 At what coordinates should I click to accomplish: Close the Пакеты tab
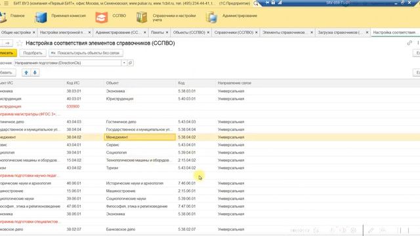click(167, 32)
